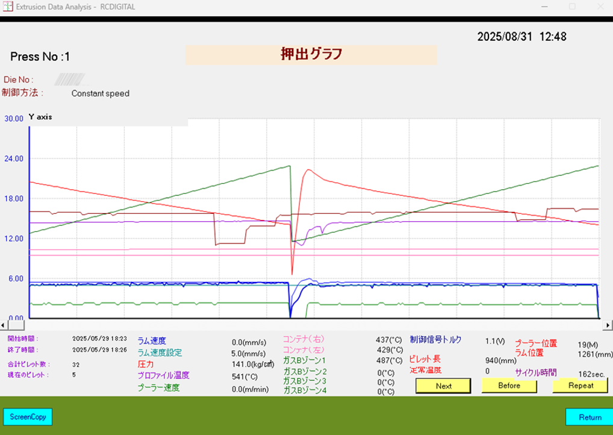This screenshot has height=435, width=613.
Task: Click the Before button
Action: click(509, 386)
